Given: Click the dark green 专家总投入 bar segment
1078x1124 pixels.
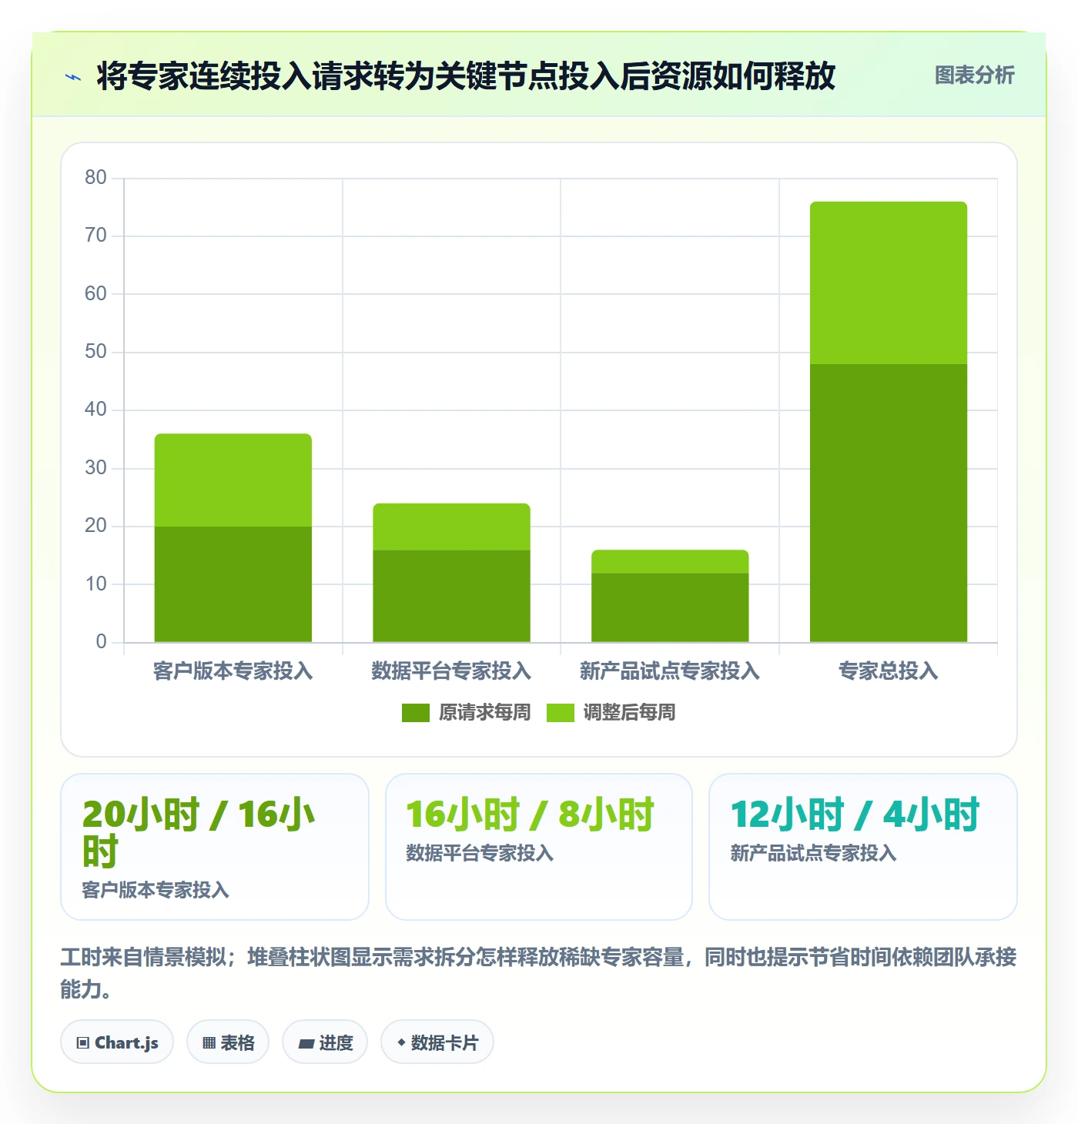Looking at the screenshot, I should (889, 503).
